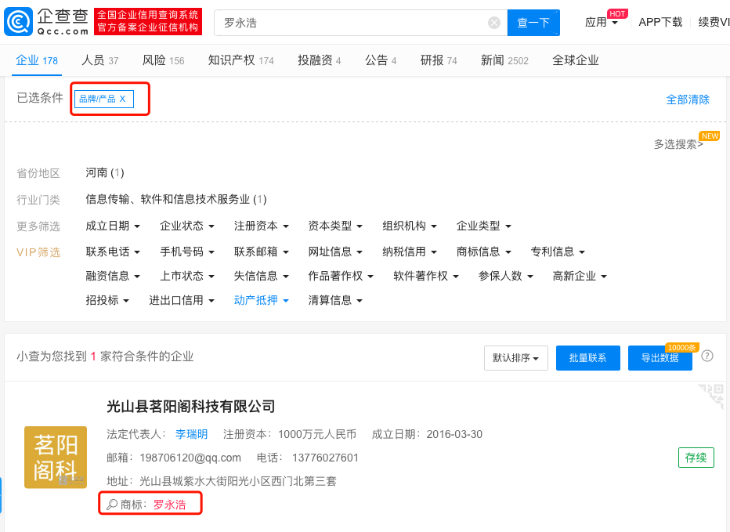
Task: Expand the 上市状态 dropdown
Action: [x=186, y=276]
